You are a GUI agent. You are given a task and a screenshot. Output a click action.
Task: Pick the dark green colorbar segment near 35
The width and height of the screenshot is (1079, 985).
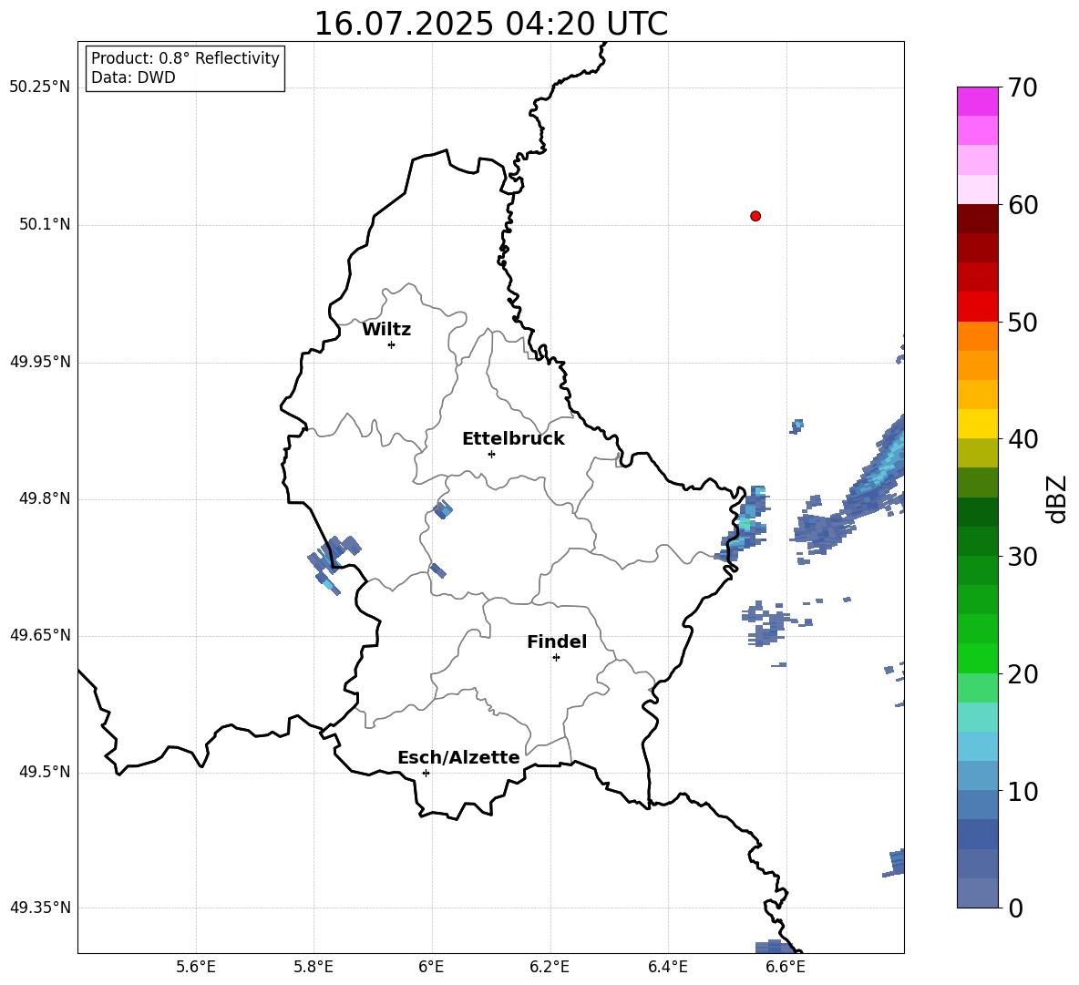click(977, 512)
